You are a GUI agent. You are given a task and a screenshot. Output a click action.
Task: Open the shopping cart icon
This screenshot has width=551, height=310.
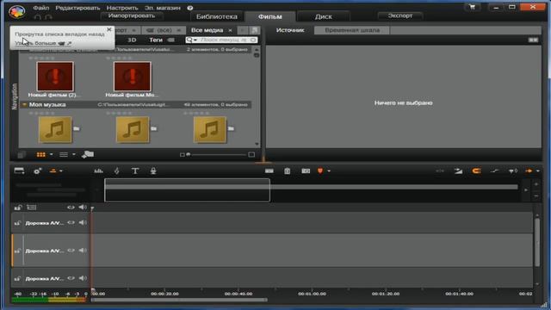[472, 7]
